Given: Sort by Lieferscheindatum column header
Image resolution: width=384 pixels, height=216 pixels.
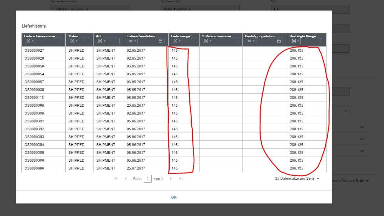Looking at the screenshot, I should [x=140, y=36].
